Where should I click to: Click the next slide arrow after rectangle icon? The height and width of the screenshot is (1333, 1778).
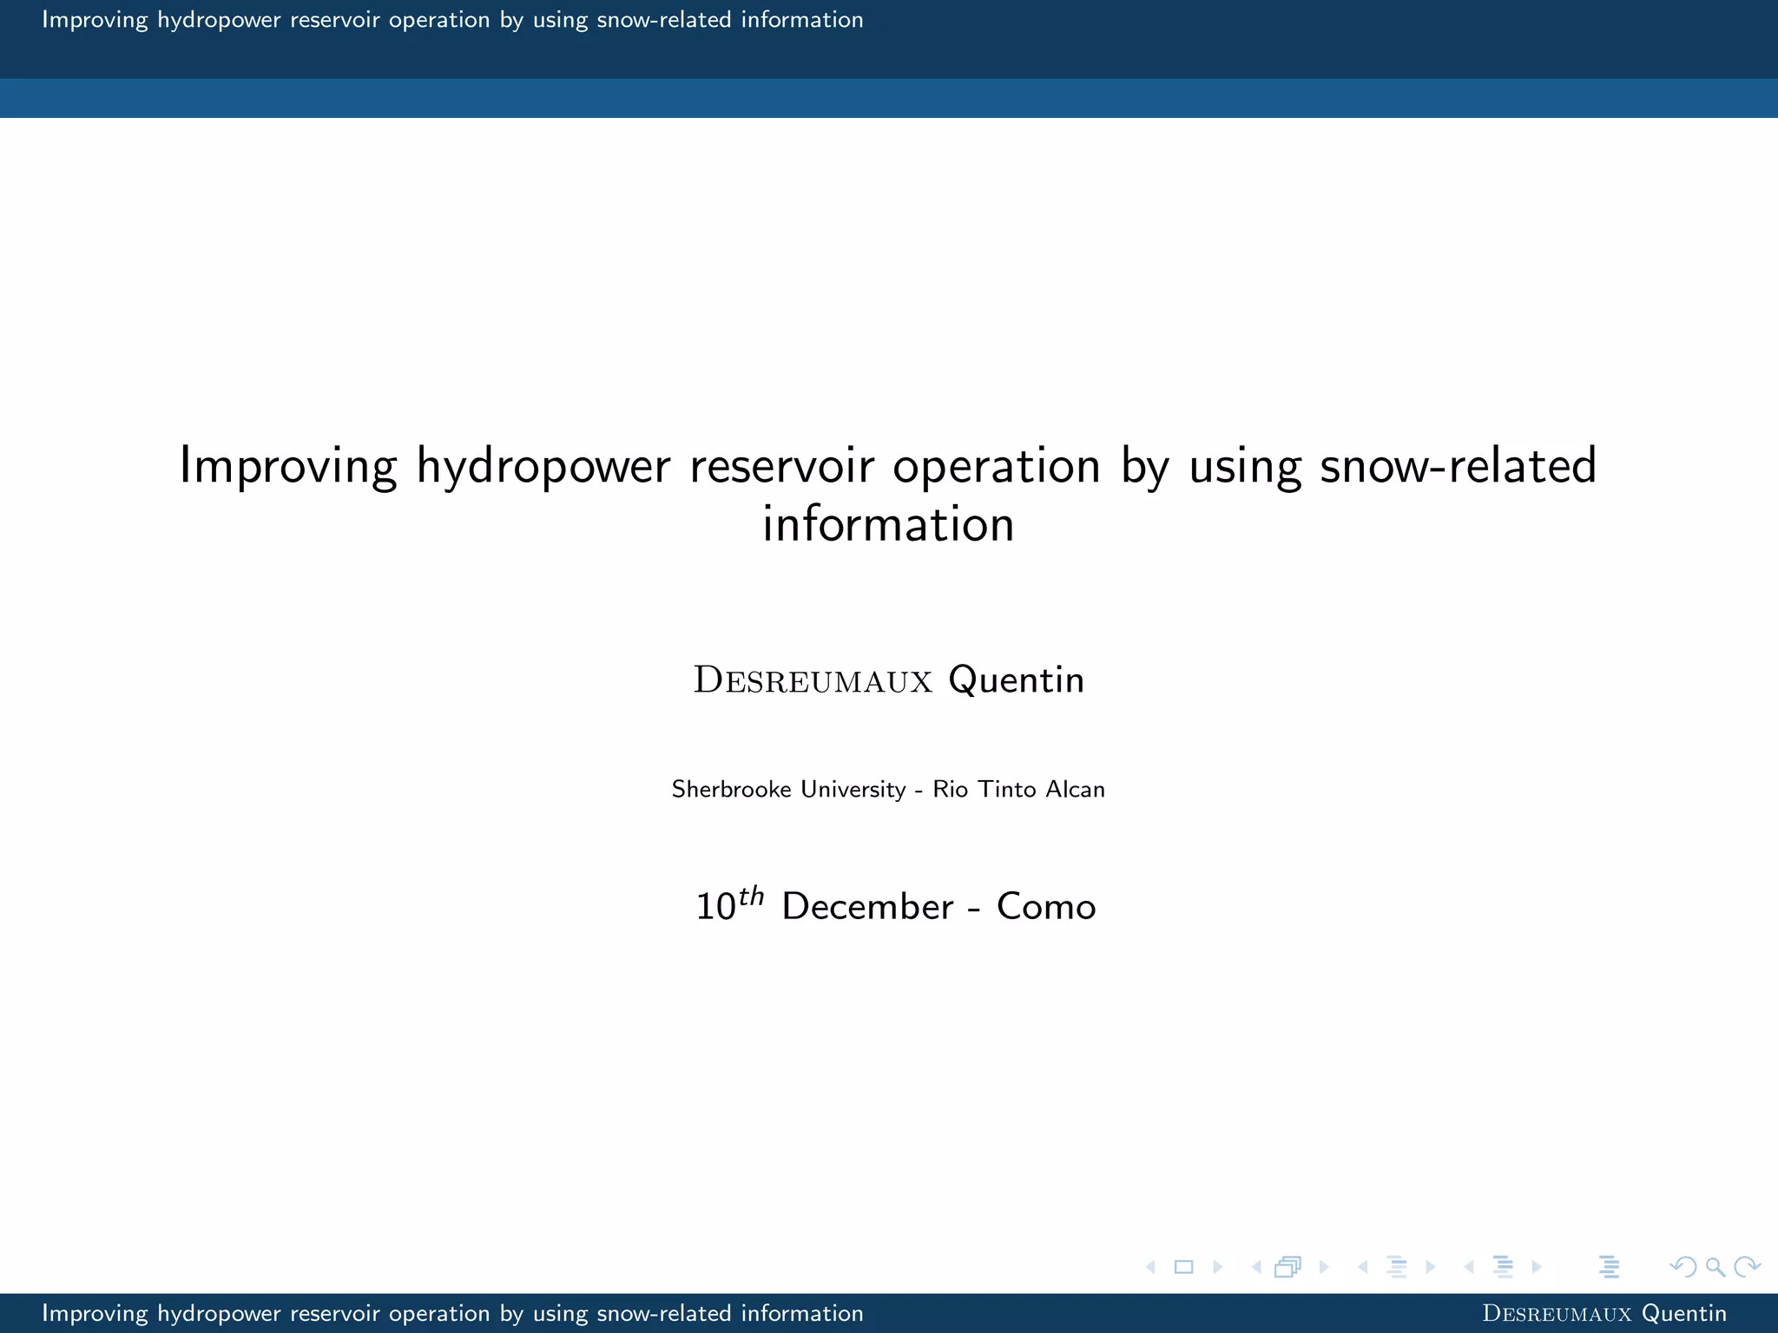[x=1217, y=1267]
